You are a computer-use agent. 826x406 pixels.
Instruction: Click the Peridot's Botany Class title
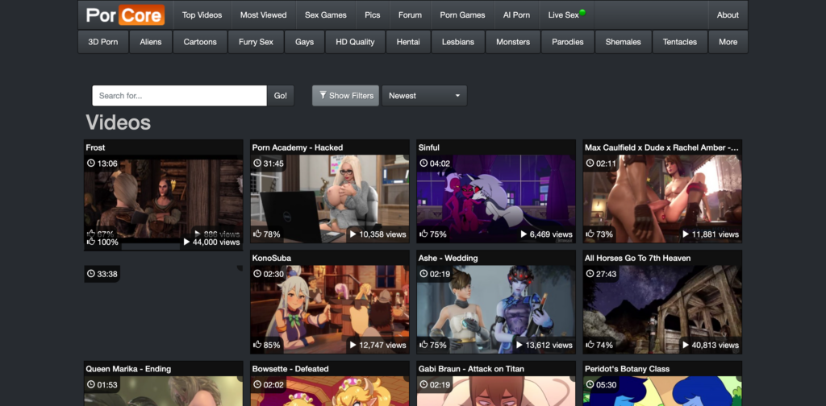tap(627, 369)
